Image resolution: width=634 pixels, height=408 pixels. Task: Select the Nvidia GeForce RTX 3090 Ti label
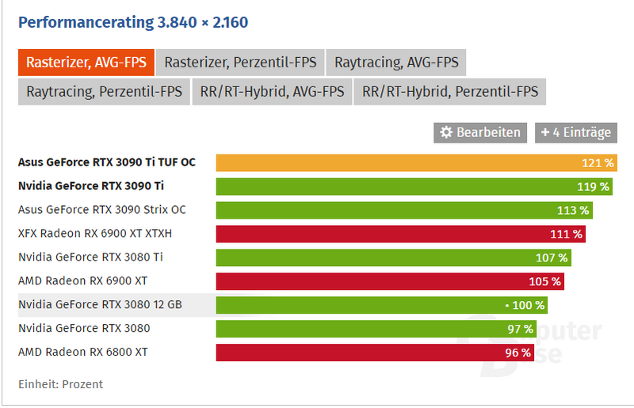91,186
